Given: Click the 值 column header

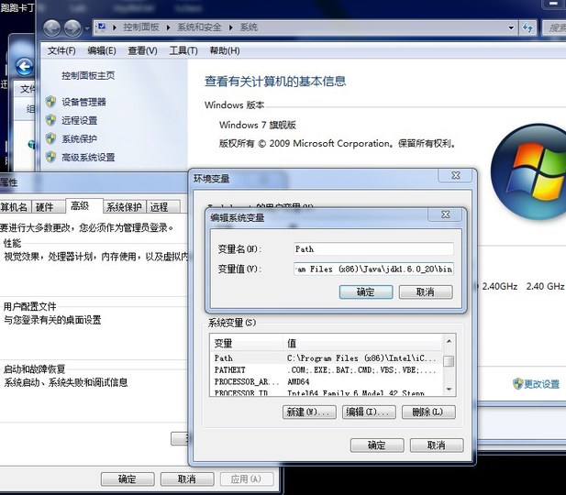Looking at the screenshot, I should pyautogui.click(x=362, y=343).
